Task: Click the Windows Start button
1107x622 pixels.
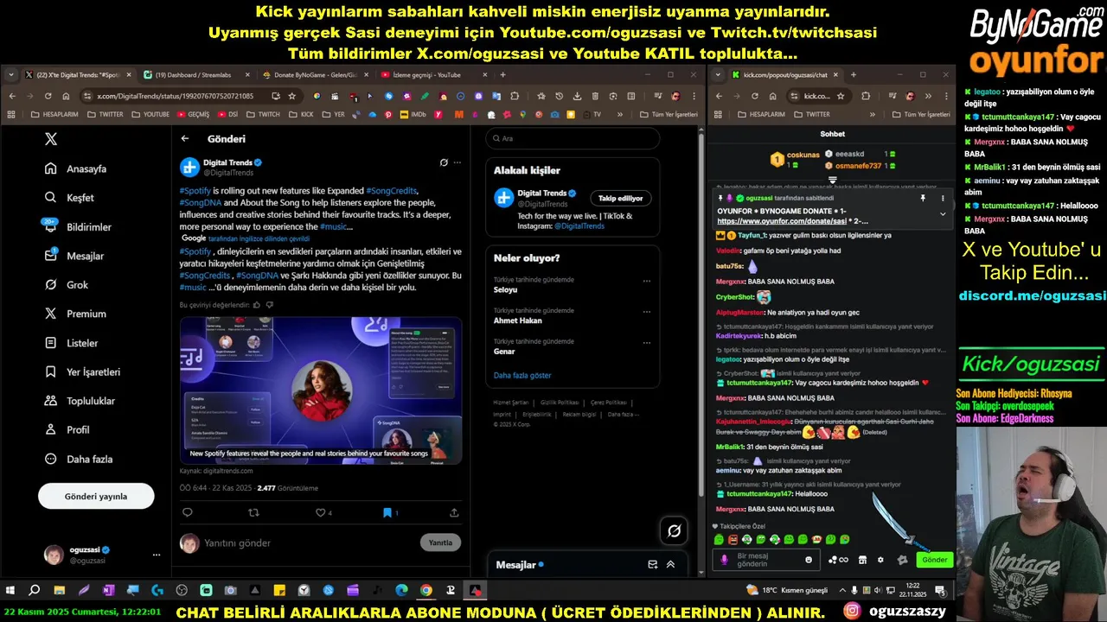Action: [10, 591]
